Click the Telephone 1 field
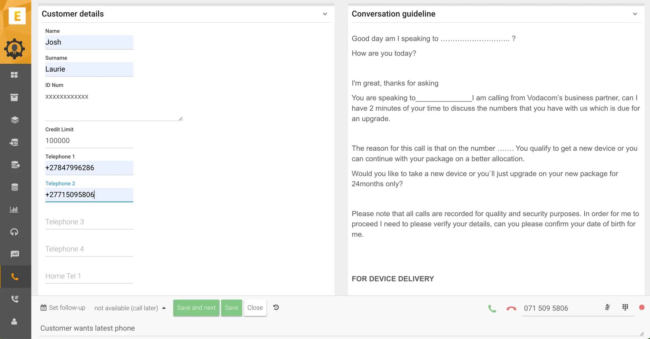Image resolution: width=650 pixels, height=339 pixels. (x=89, y=168)
